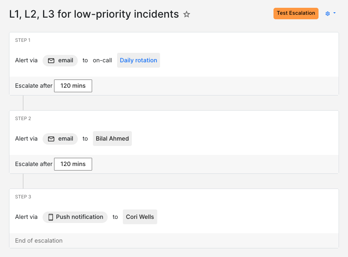Viewport: 348px width, 257px height.
Task: Edit the 120 mins field in Step 1
Action: pos(73,86)
